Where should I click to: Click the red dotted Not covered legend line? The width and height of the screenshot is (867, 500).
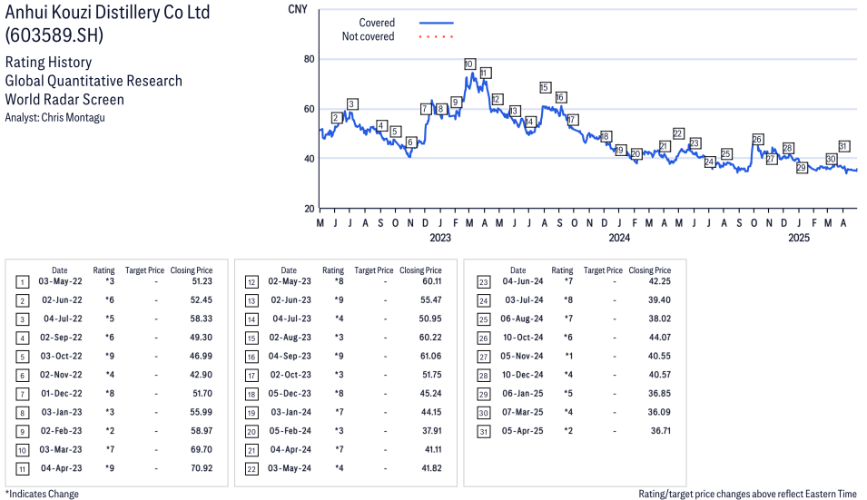coord(437,37)
